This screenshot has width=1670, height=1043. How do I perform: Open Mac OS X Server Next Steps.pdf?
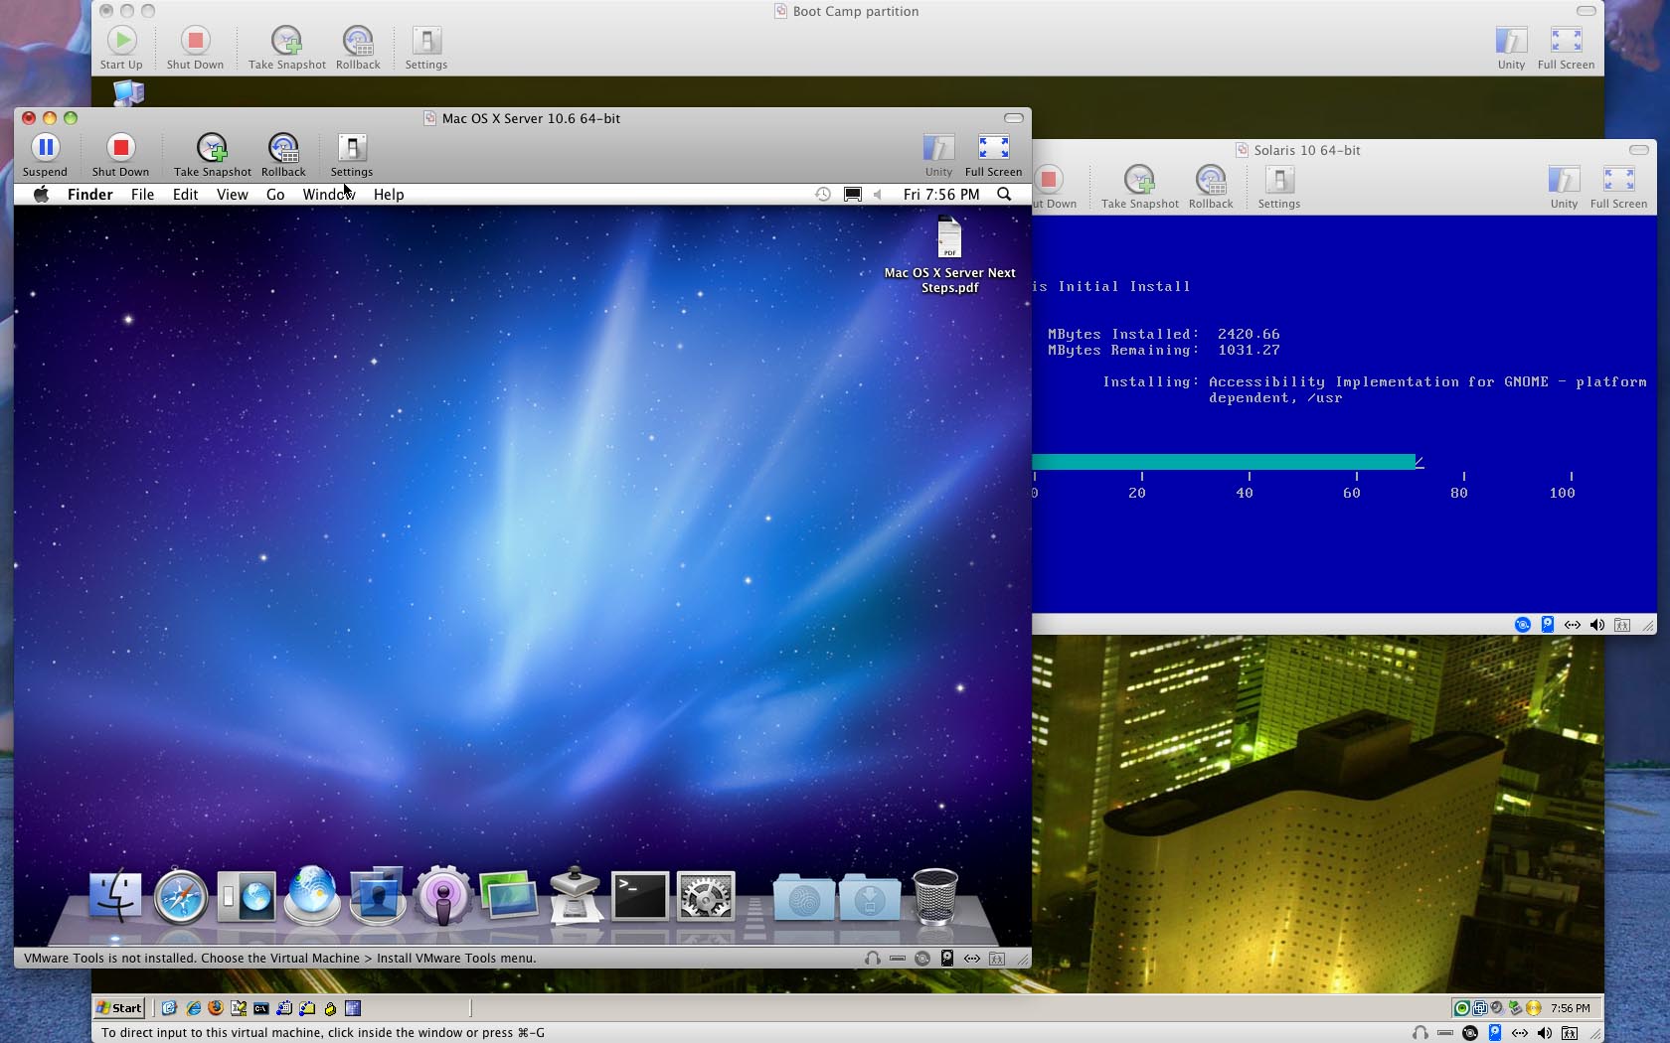[x=949, y=256]
